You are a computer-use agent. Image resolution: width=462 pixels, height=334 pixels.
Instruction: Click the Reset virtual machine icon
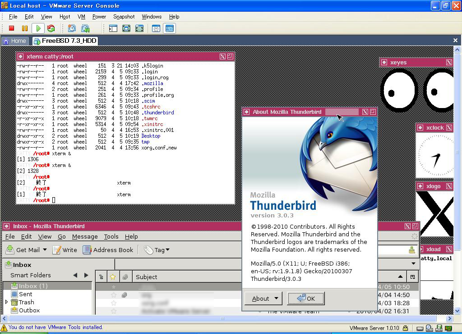51,28
